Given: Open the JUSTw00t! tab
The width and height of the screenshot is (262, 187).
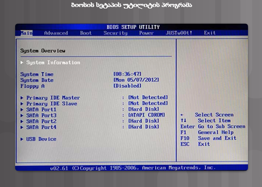Looking at the screenshot, I should (x=179, y=33).
